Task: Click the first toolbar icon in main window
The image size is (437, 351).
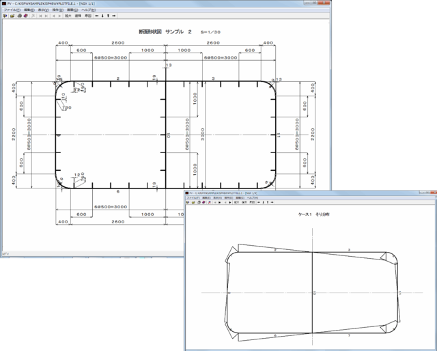Action: [x=4, y=16]
